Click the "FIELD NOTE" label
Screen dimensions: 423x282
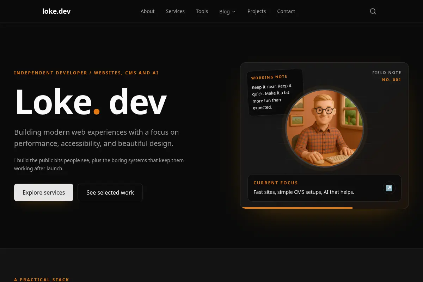click(387, 73)
